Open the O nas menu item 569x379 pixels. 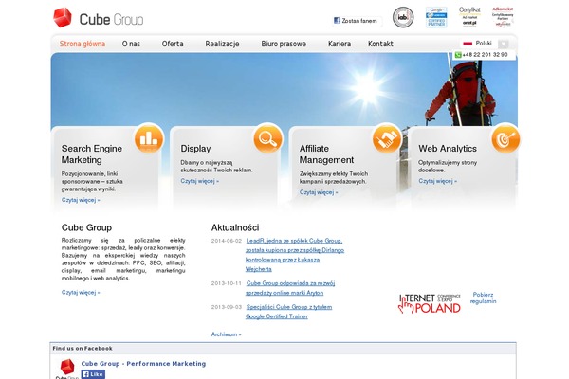pos(131,44)
